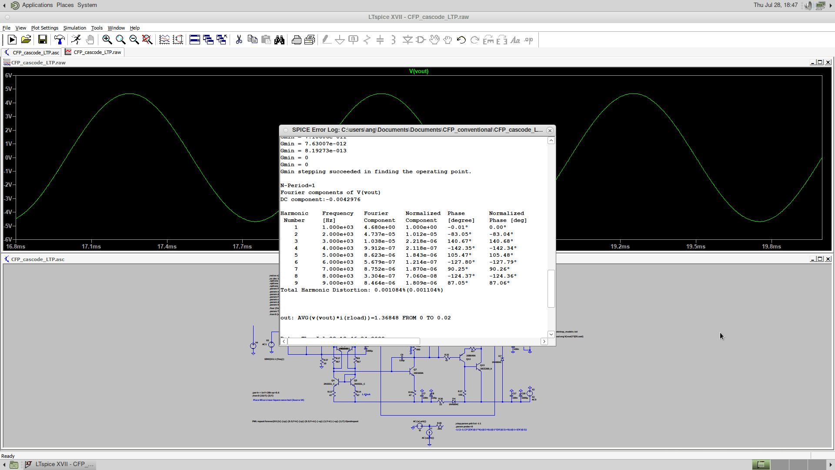835x470 pixels.
Task: Minimize the CFP_cascode_LTP.asc schematic pane
Action: (812, 259)
